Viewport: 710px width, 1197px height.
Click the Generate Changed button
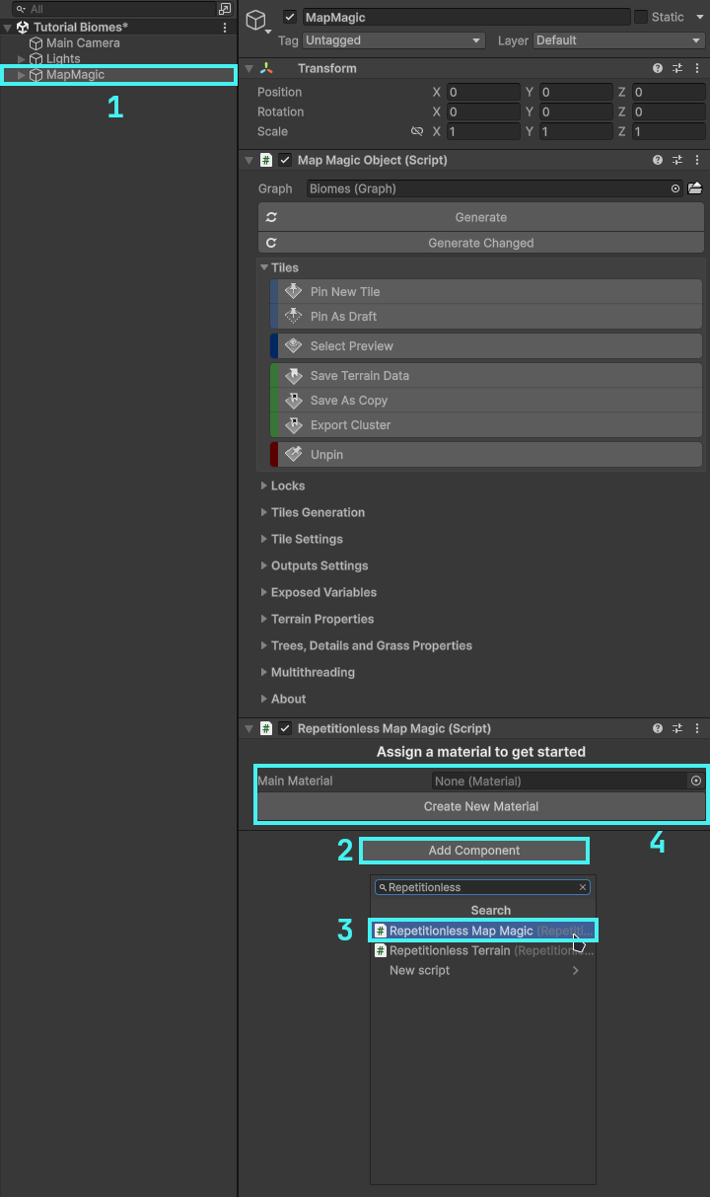tap(481, 243)
